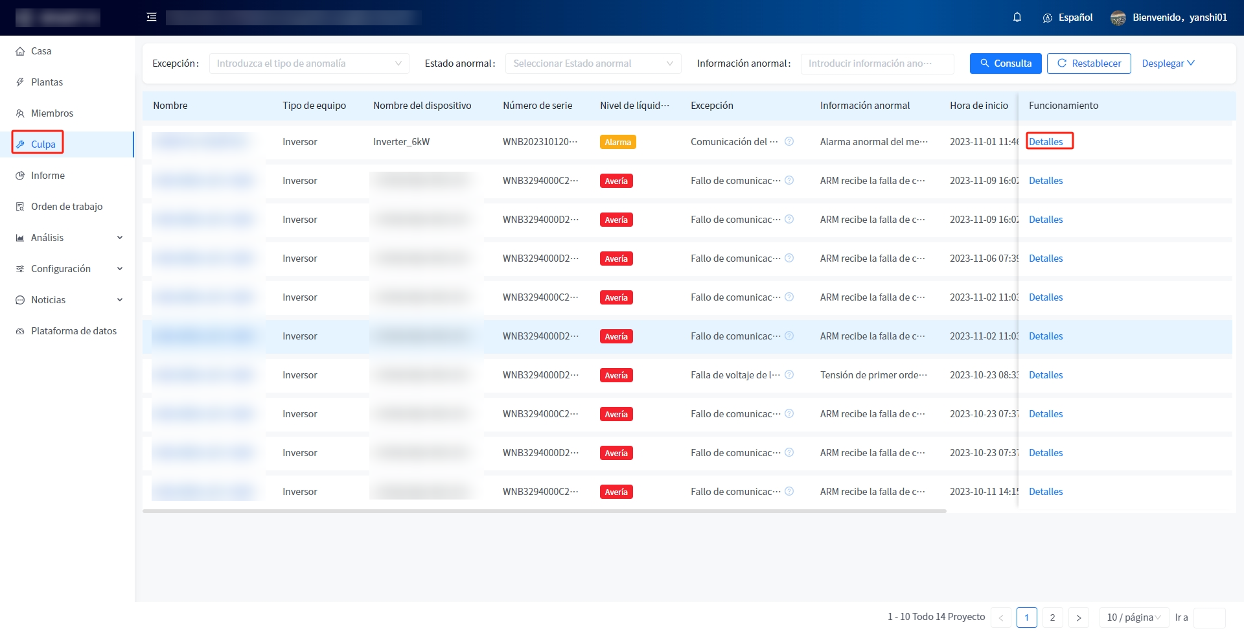Screen dimensions: 1244x633
Task: Click the Consulta search button
Action: (1006, 63)
